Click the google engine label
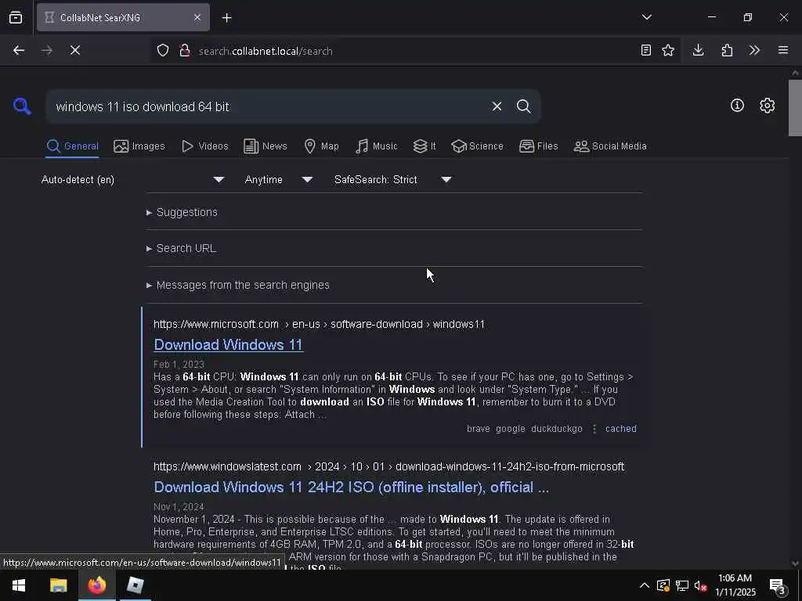The height and width of the screenshot is (601, 802). 511,429
